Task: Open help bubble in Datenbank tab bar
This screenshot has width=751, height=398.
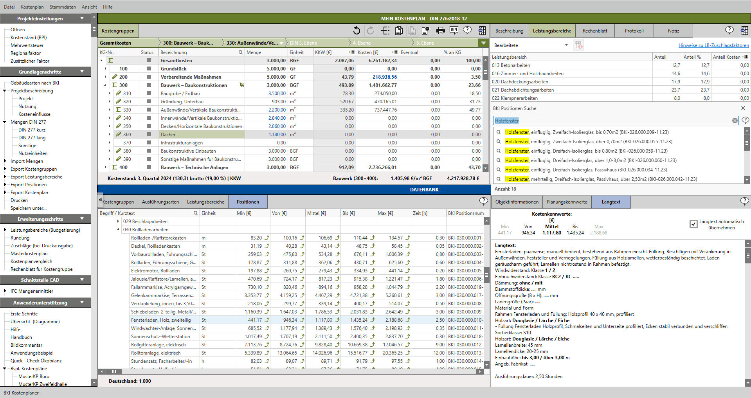Action: coord(484,201)
